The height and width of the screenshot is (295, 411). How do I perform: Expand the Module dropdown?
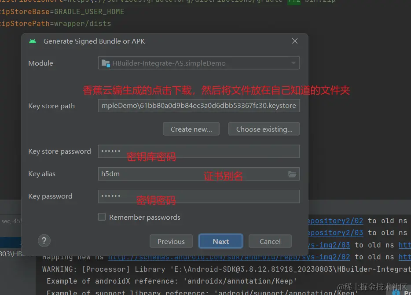(294, 63)
